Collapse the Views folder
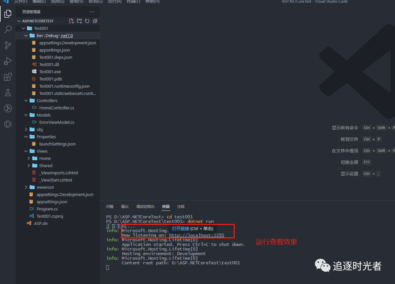The width and height of the screenshot is (395, 284). point(26,151)
